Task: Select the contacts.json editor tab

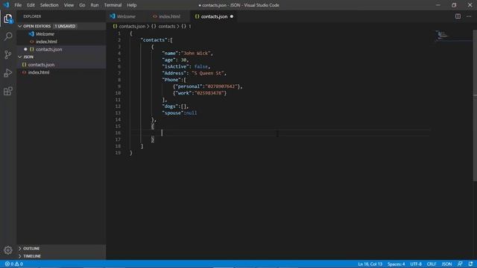Action: [214, 16]
